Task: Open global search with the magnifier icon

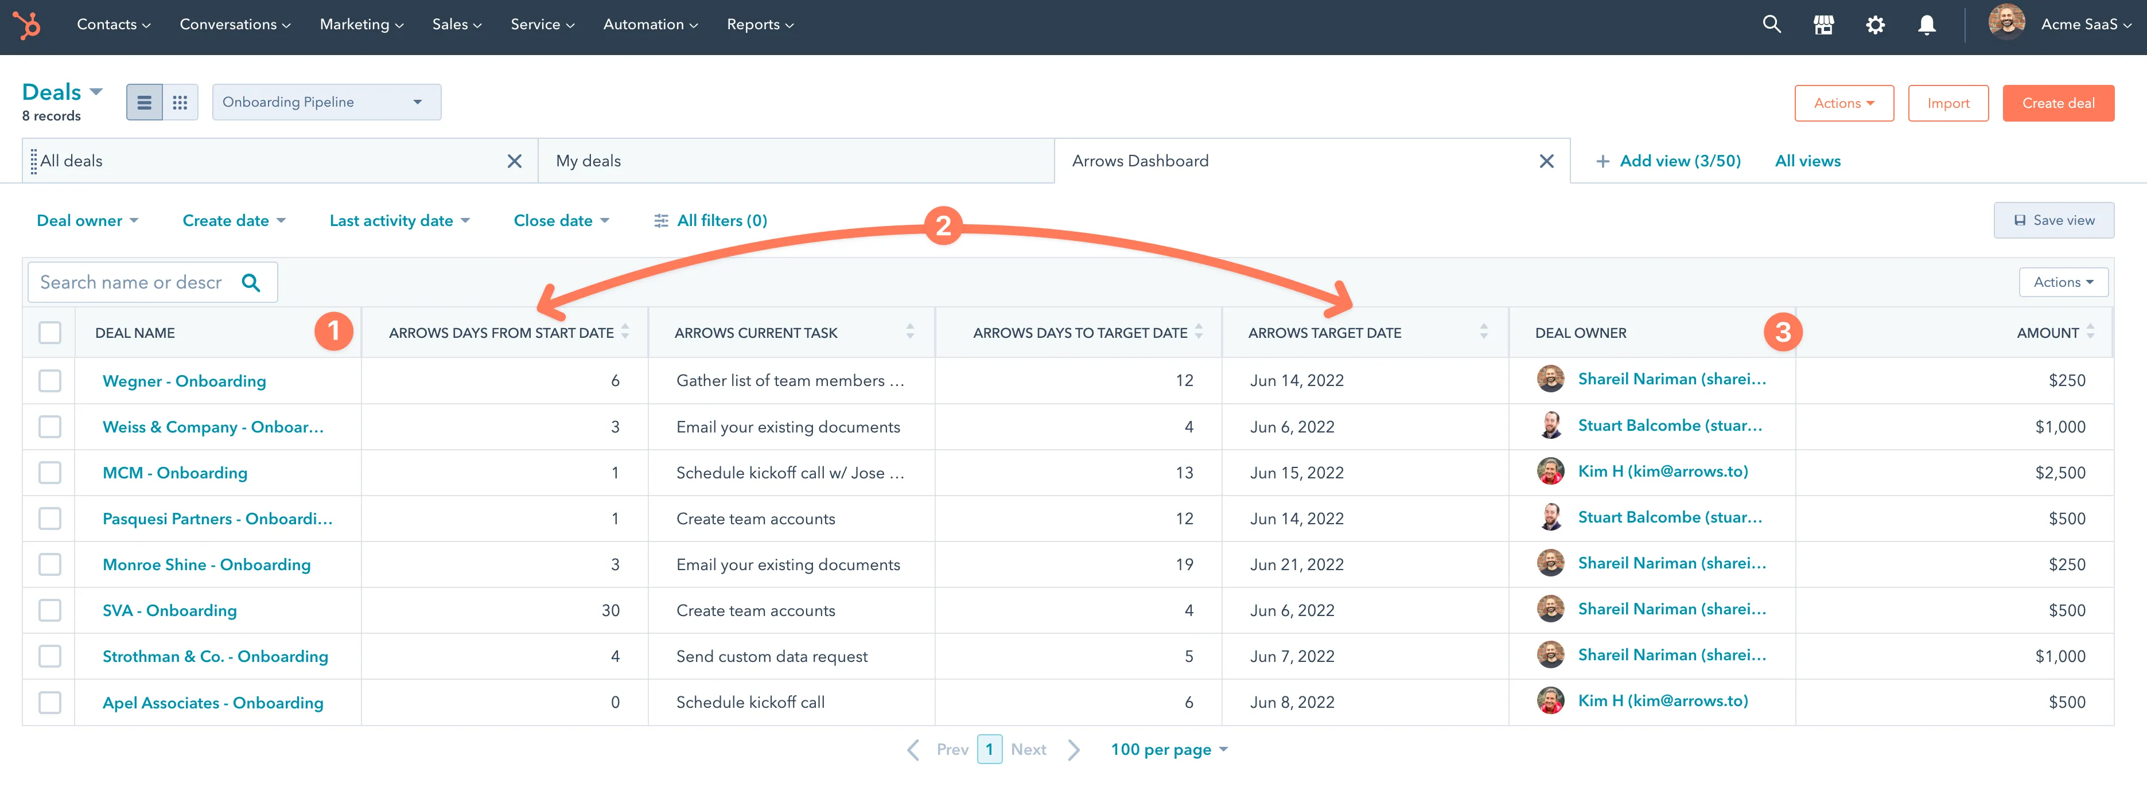Action: [x=1772, y=24]
